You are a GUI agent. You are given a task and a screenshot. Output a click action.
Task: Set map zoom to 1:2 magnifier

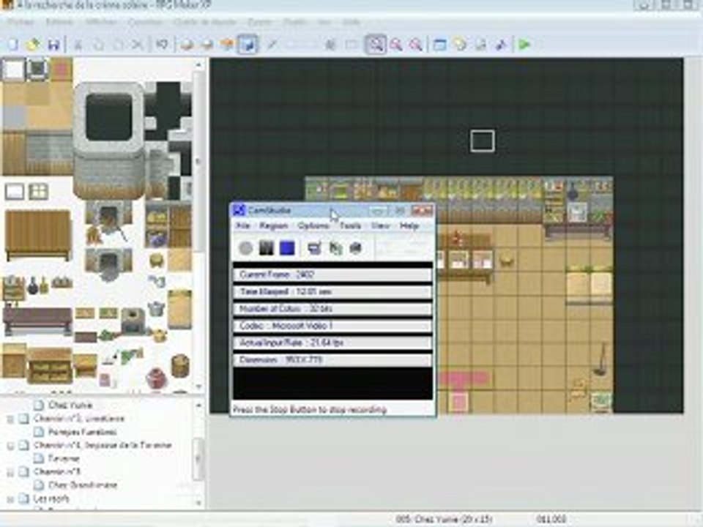[396, 45]
